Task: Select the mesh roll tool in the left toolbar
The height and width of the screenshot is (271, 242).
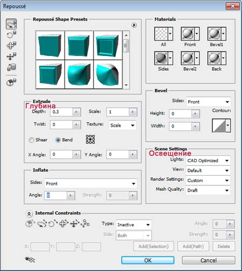Action: pos(11,34)
